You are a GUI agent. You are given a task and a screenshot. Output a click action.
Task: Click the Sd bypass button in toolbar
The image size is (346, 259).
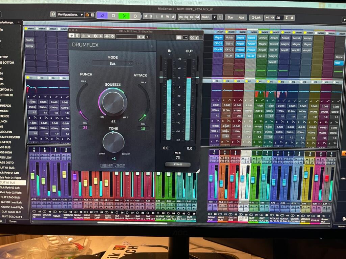(197, 17)
